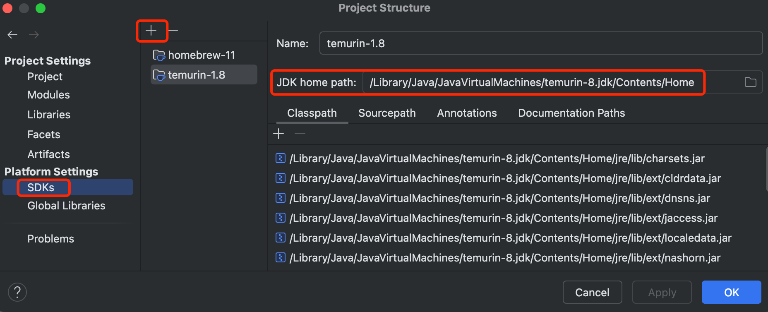Select the homebrew-11 SDK
This screenshot has height=312, width=768.
(201, 55)
